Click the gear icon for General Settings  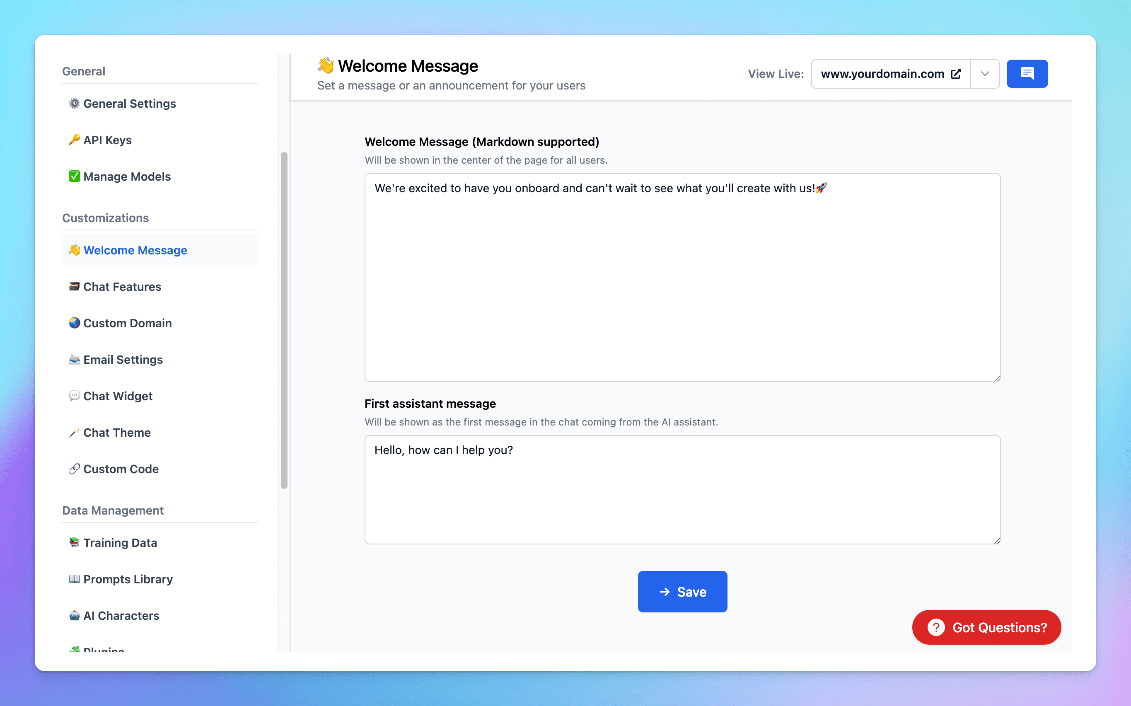point(74,103)
